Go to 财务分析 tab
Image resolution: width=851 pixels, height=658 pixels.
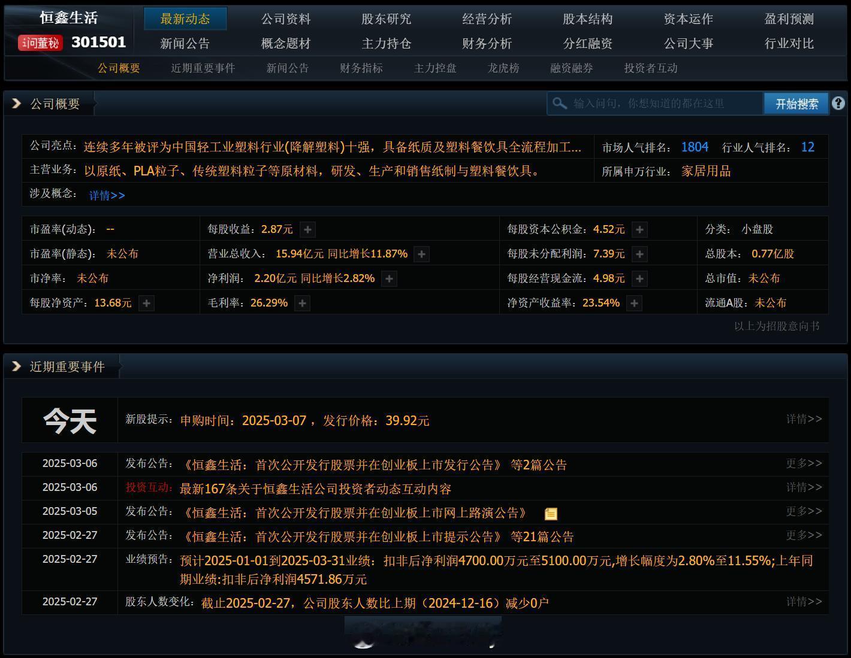coord(487,44)
